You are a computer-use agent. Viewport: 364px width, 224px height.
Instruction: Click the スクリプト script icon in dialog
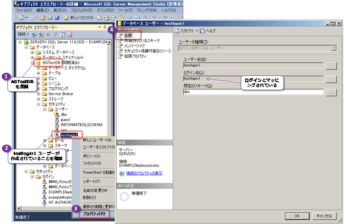tap(177, 31)
